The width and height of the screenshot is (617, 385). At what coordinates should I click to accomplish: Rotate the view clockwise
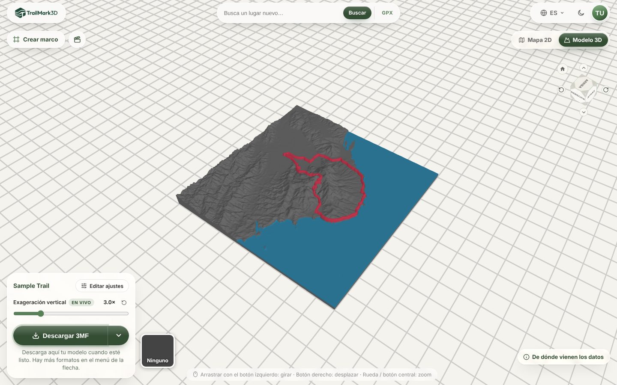tap(606, 90)
